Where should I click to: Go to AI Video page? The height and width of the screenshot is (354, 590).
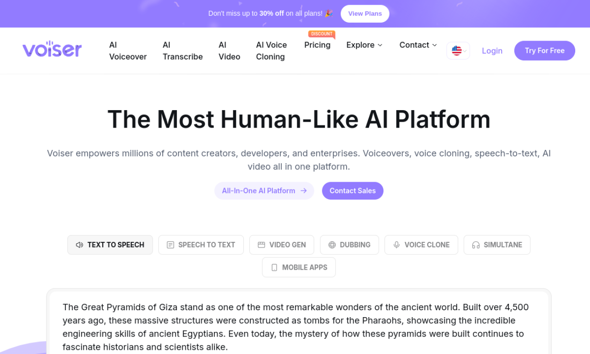[x=230, y=51]
